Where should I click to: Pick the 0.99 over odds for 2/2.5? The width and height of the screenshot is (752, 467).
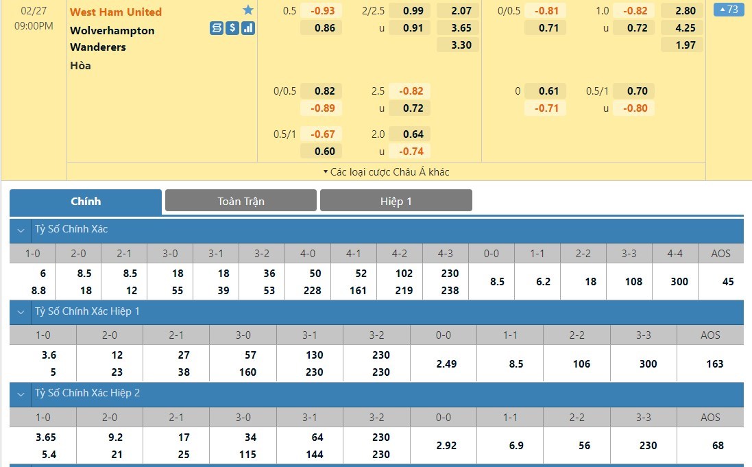[409, 10]
